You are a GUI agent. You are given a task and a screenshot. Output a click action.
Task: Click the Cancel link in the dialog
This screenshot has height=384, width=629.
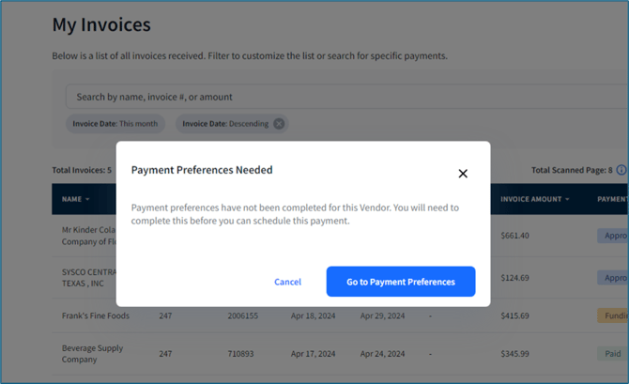pos(287,282)
